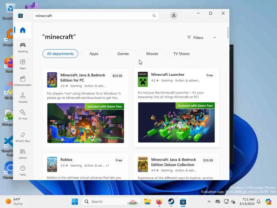The image size is (277, 208).
Task: Click the Roblox app icon
Action: point(52,164)
